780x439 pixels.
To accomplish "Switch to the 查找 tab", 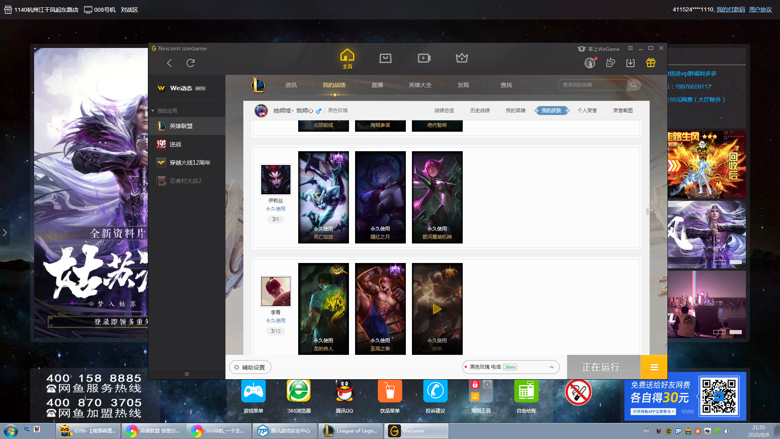I will pyautogui.click(x=506, y=85).
